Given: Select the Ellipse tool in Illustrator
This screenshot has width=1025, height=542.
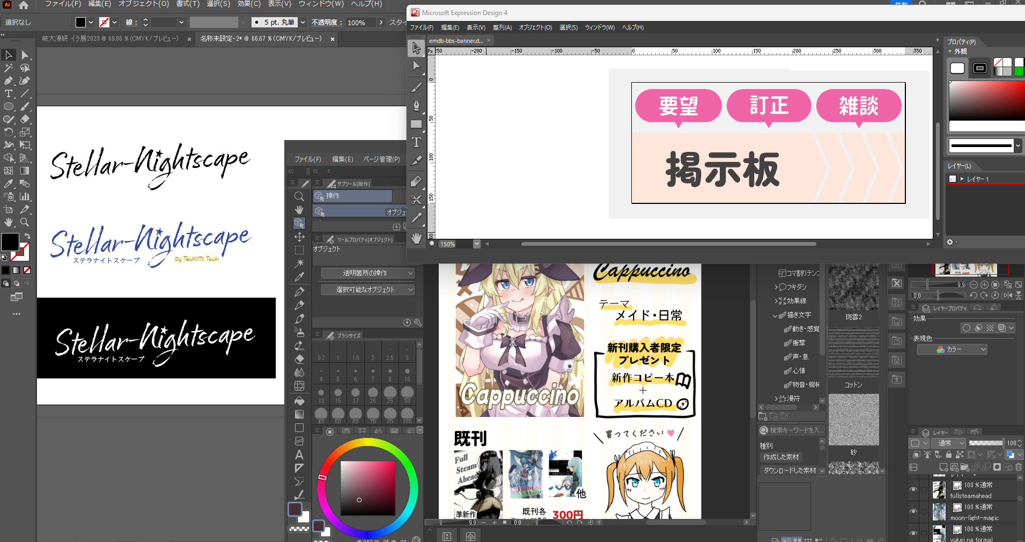Looking at the screenshot, I should (9, 106).
